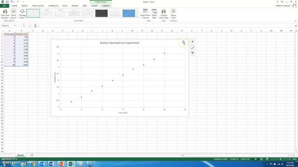Collapse the ribbon with the arrow
Image resolution: width=298 pixels, height=167 pixels.
(296, 20)
